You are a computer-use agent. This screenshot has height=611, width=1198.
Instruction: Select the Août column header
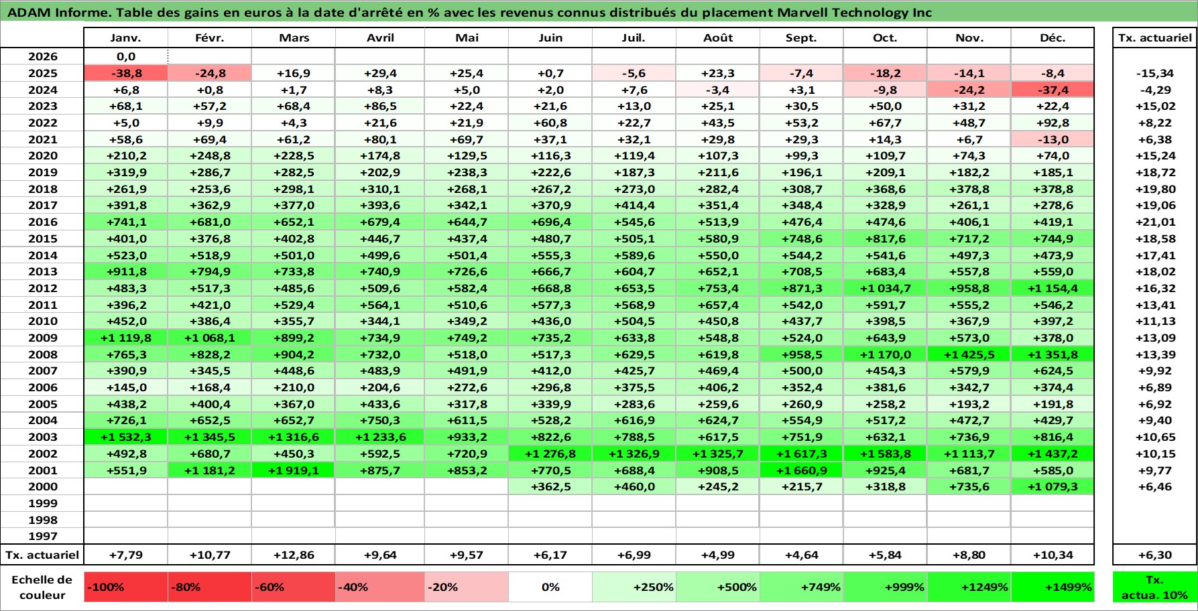pos(718,38)
